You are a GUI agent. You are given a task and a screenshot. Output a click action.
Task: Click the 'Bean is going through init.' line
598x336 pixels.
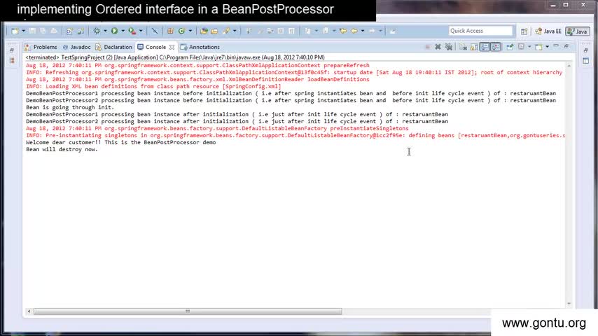tap(70, 108)
